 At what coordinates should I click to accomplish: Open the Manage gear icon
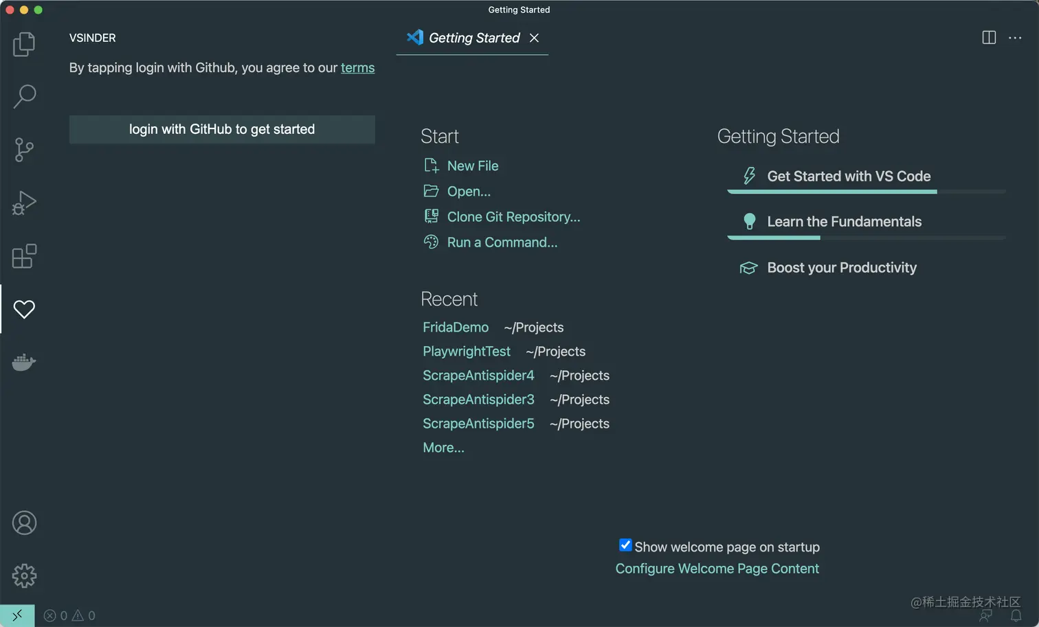[24, 575]
